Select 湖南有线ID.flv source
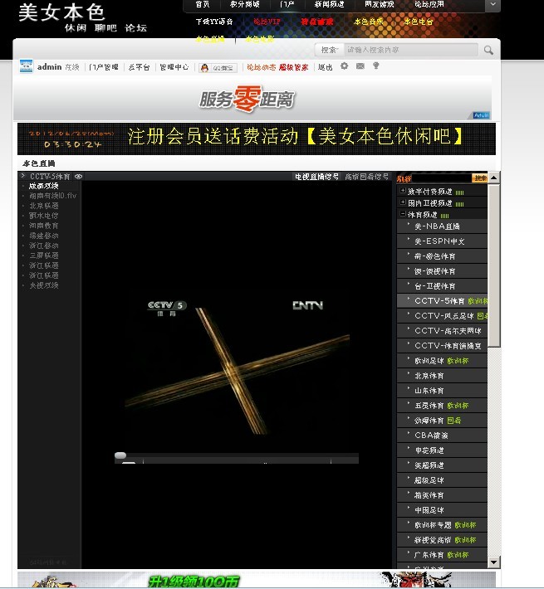The height and width of the screenshot is (589, 544). 52,196
